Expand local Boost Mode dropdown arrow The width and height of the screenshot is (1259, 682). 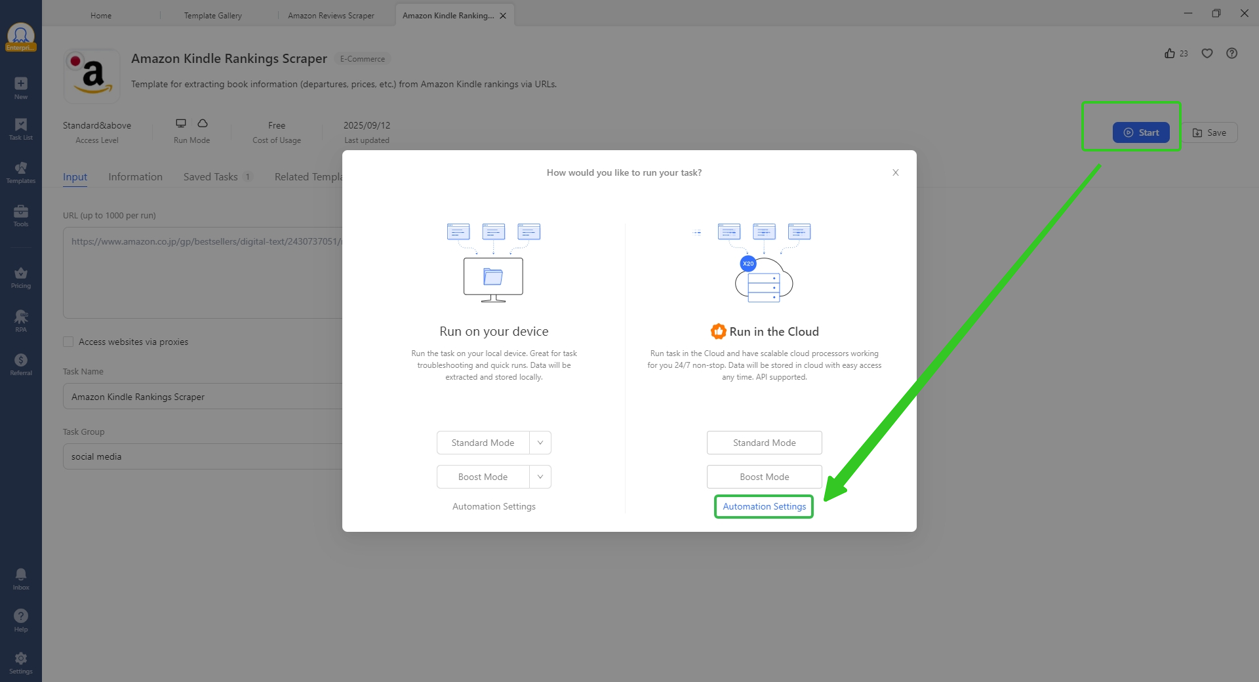pos(540,477)
